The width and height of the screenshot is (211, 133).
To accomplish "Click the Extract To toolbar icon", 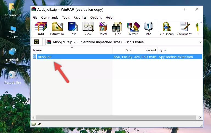I will click(57, 29).
